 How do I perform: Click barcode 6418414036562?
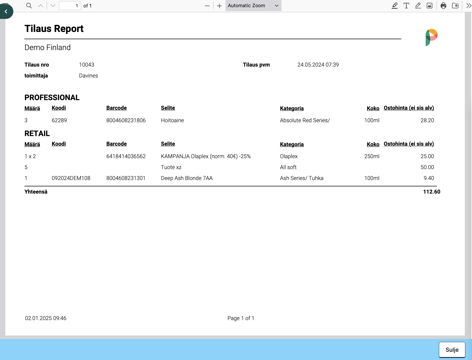[x=126, y=156]
